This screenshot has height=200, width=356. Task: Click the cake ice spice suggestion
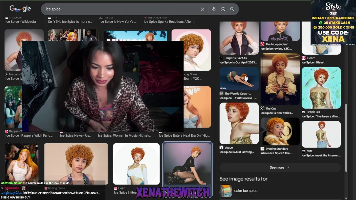[x=246, y=191]
